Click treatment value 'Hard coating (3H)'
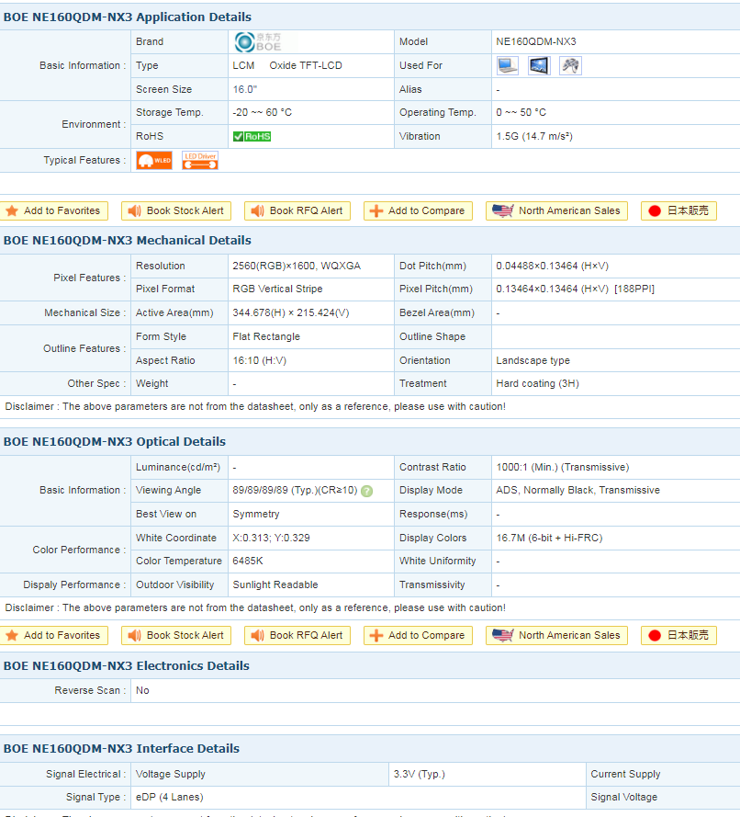 (x=538, y=384)
